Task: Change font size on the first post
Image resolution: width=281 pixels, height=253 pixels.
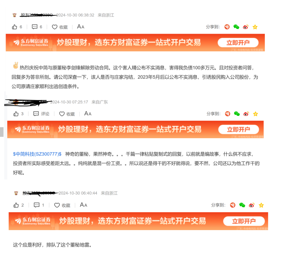Action: [x=81, y=27]
